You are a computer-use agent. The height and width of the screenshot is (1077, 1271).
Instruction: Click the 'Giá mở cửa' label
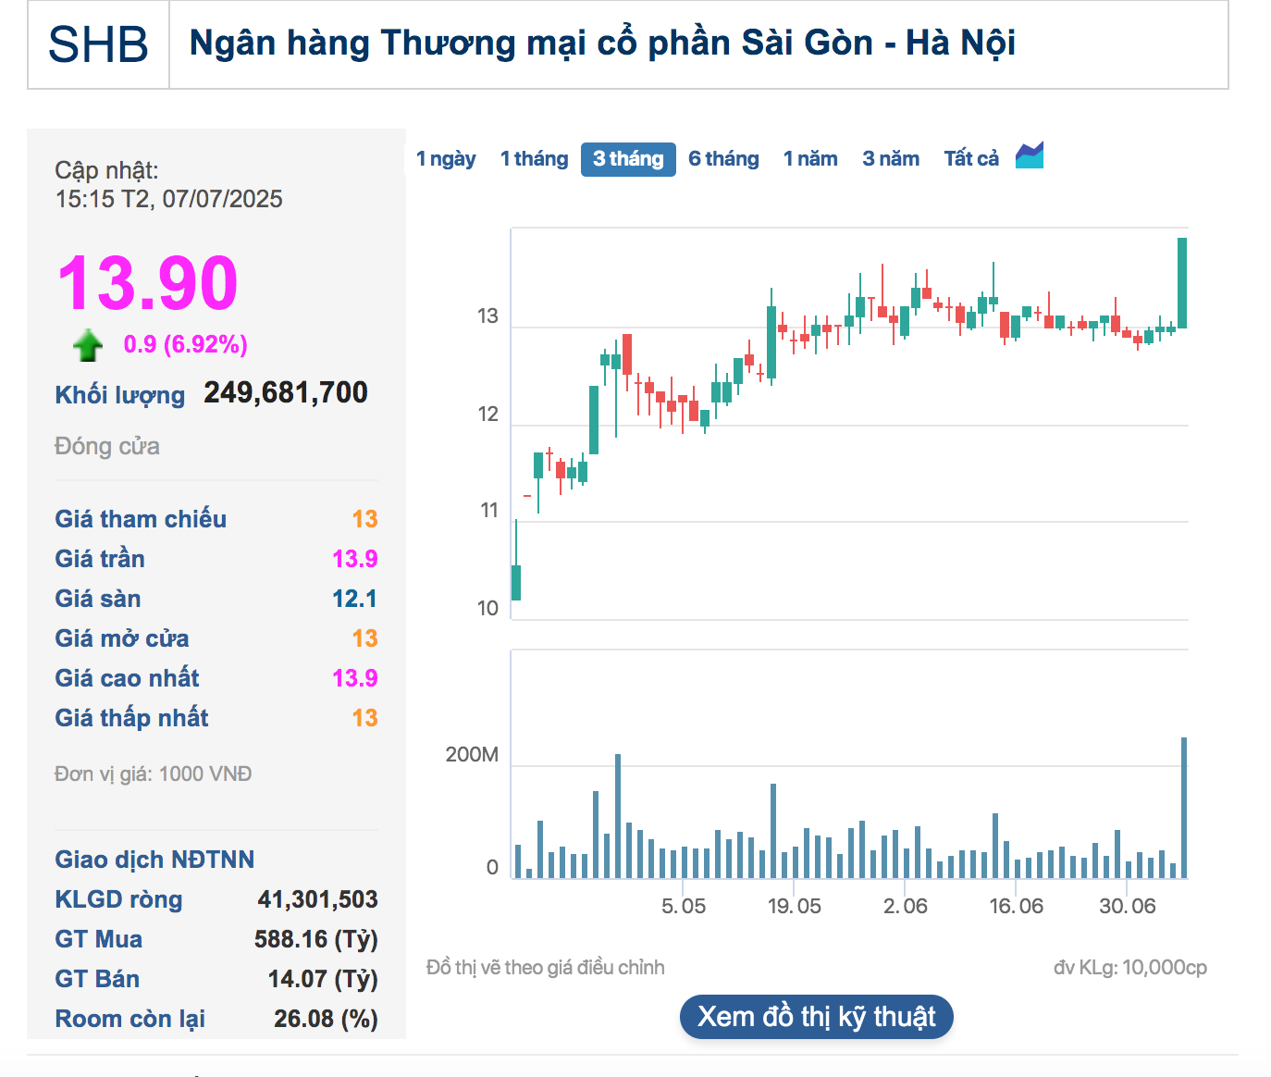(x=122, y=638)
